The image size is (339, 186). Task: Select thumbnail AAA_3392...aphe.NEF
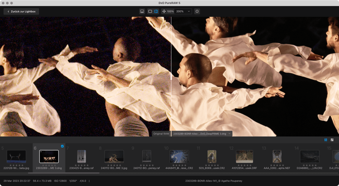(277, 156)
